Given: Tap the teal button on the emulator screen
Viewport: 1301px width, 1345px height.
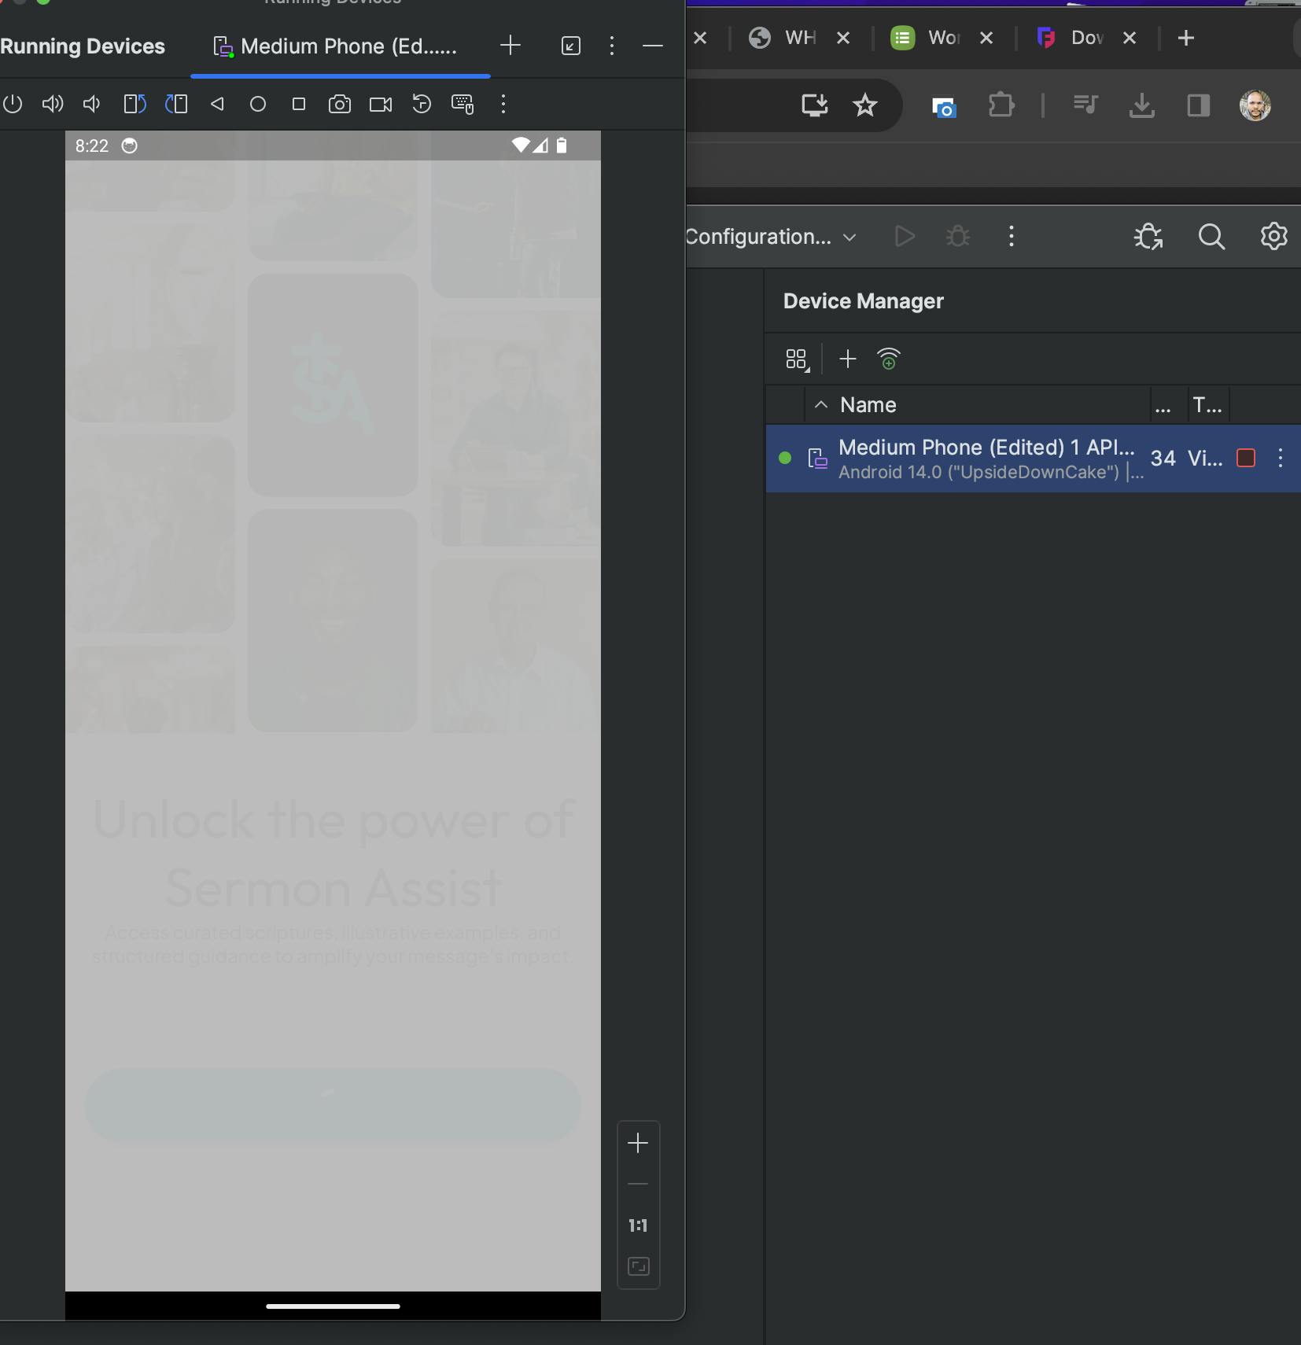Looking at the screenshot, I should 333,1104.
